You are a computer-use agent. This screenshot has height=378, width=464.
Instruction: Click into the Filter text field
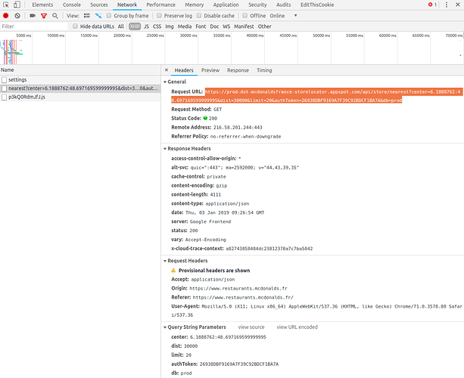coord(34,26)
